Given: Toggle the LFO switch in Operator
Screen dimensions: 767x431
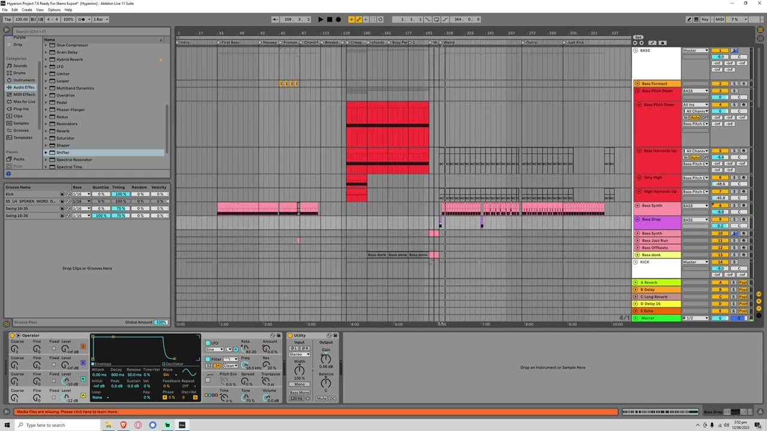Looking at the screenshot, I should (207, 343).
